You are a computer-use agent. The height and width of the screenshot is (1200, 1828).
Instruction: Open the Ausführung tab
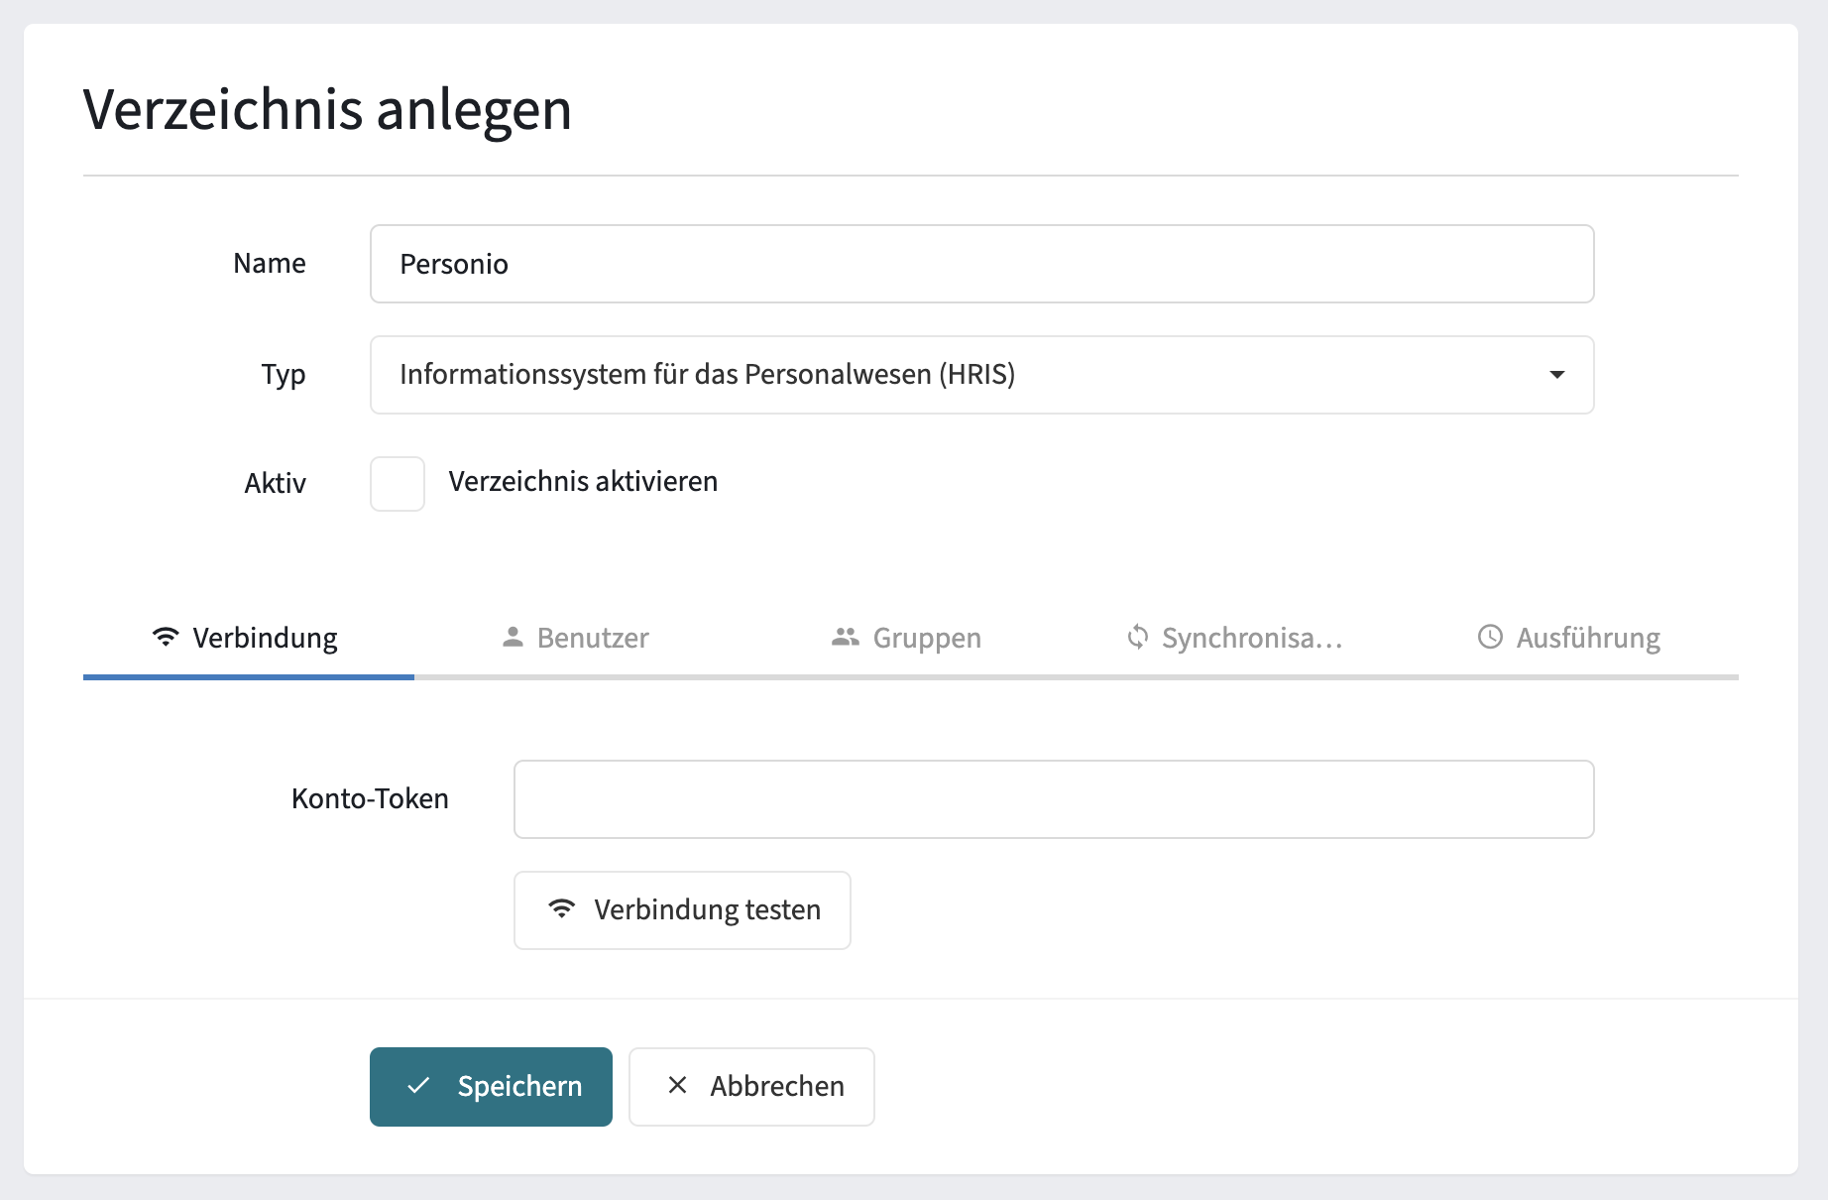[1571, 638]
